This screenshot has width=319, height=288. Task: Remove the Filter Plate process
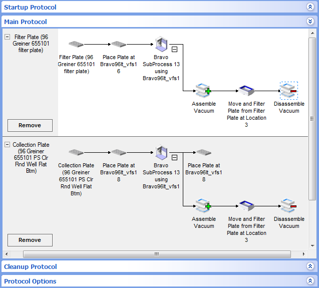click(x=30, y=125)
